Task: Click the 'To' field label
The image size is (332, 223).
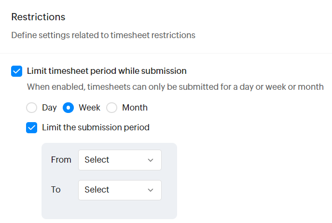Action: (x=56, y=190)
